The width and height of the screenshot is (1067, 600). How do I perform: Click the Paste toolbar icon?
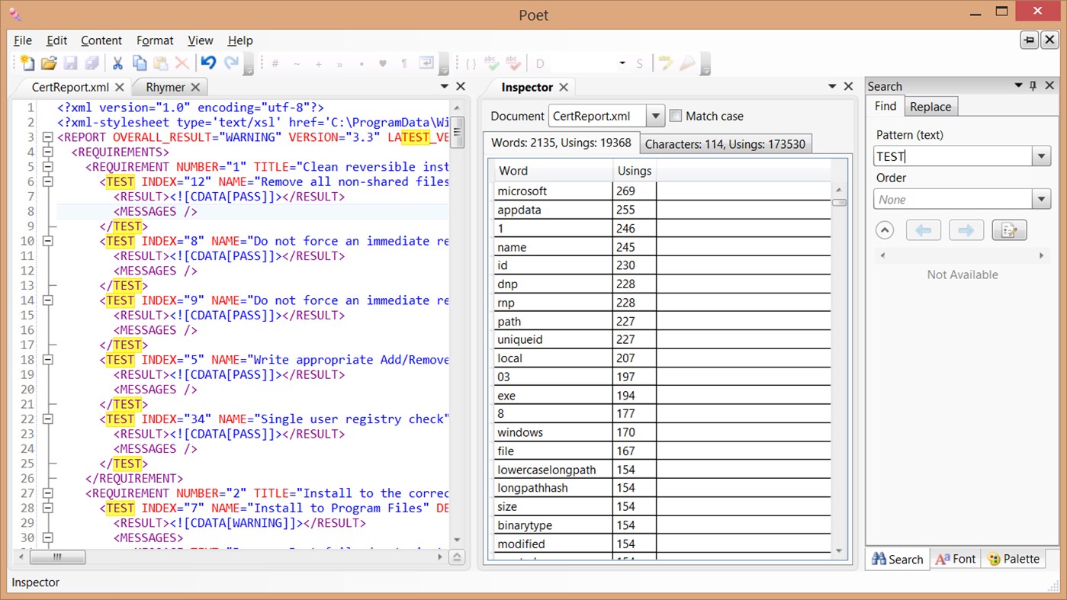(x=162, y=63)
